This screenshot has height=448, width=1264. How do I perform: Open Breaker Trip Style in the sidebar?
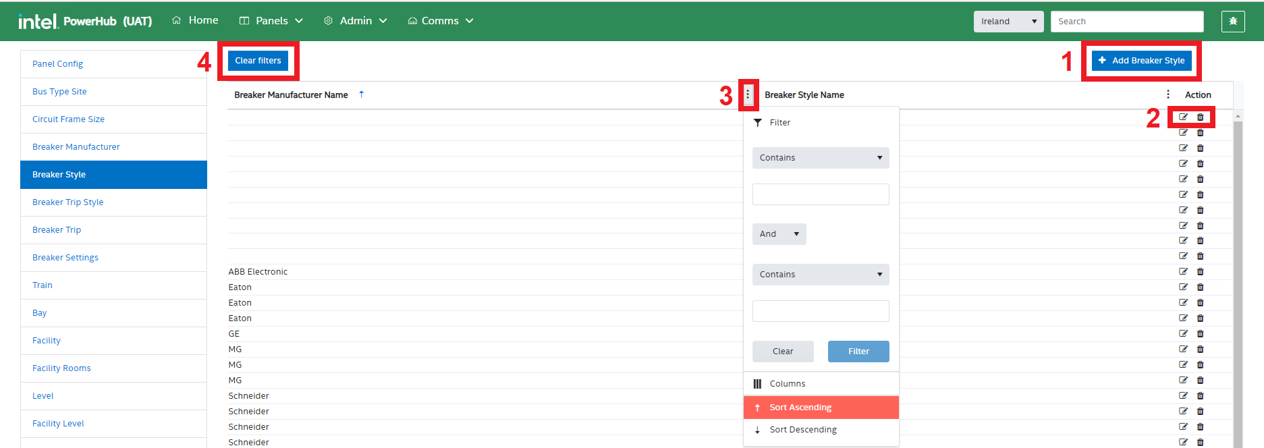[68, 202]
